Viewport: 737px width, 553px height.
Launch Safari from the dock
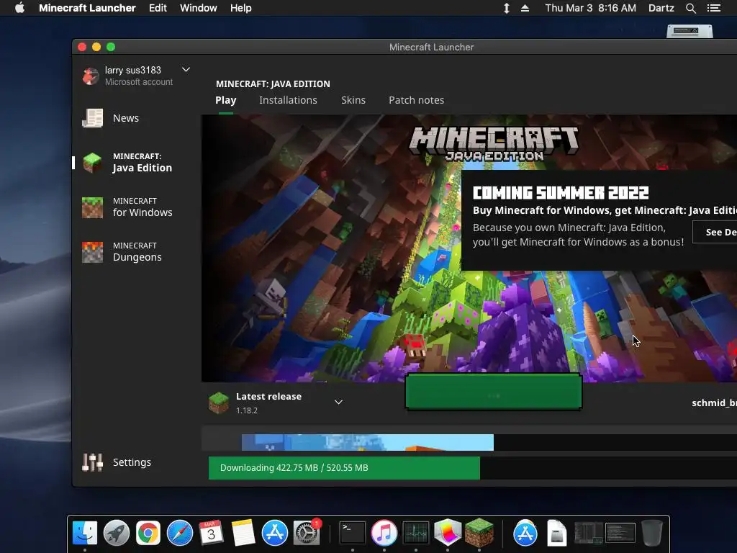(180, 534)
